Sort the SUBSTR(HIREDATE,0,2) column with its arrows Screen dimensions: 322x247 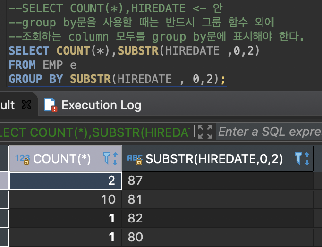pyautogui.click(x=307, y=158)
